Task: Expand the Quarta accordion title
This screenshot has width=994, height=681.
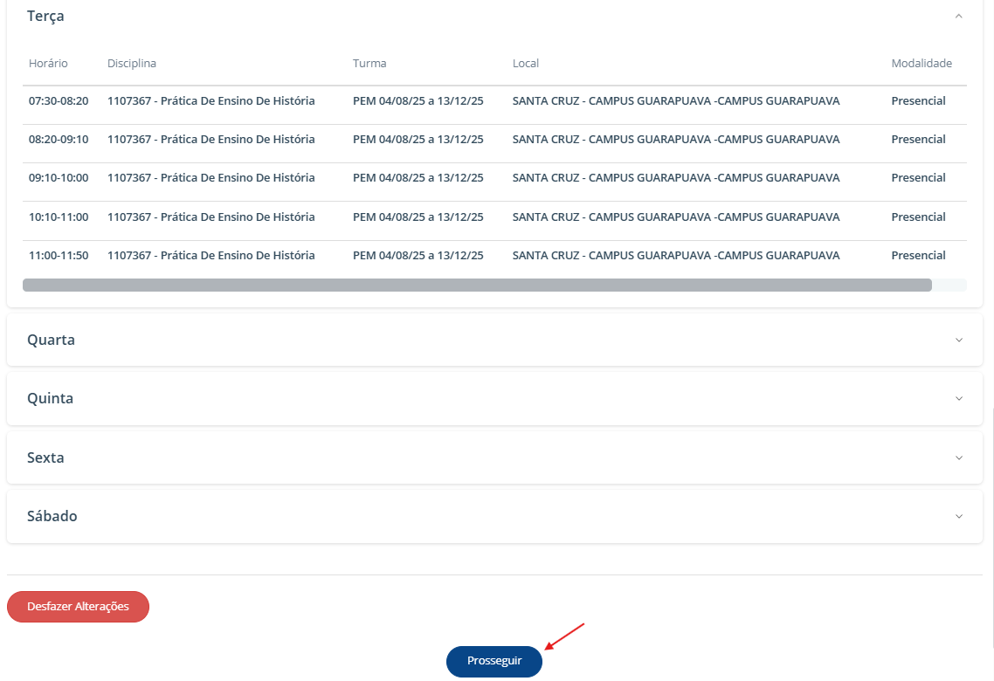Action: click(51, 340)
